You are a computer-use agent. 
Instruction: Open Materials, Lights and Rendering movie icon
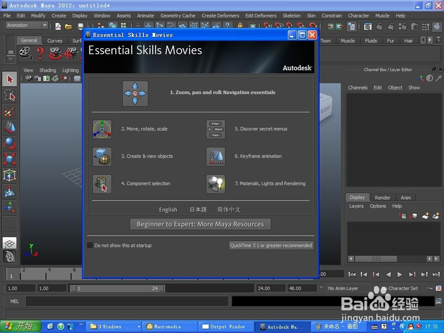tap(215, 184)
